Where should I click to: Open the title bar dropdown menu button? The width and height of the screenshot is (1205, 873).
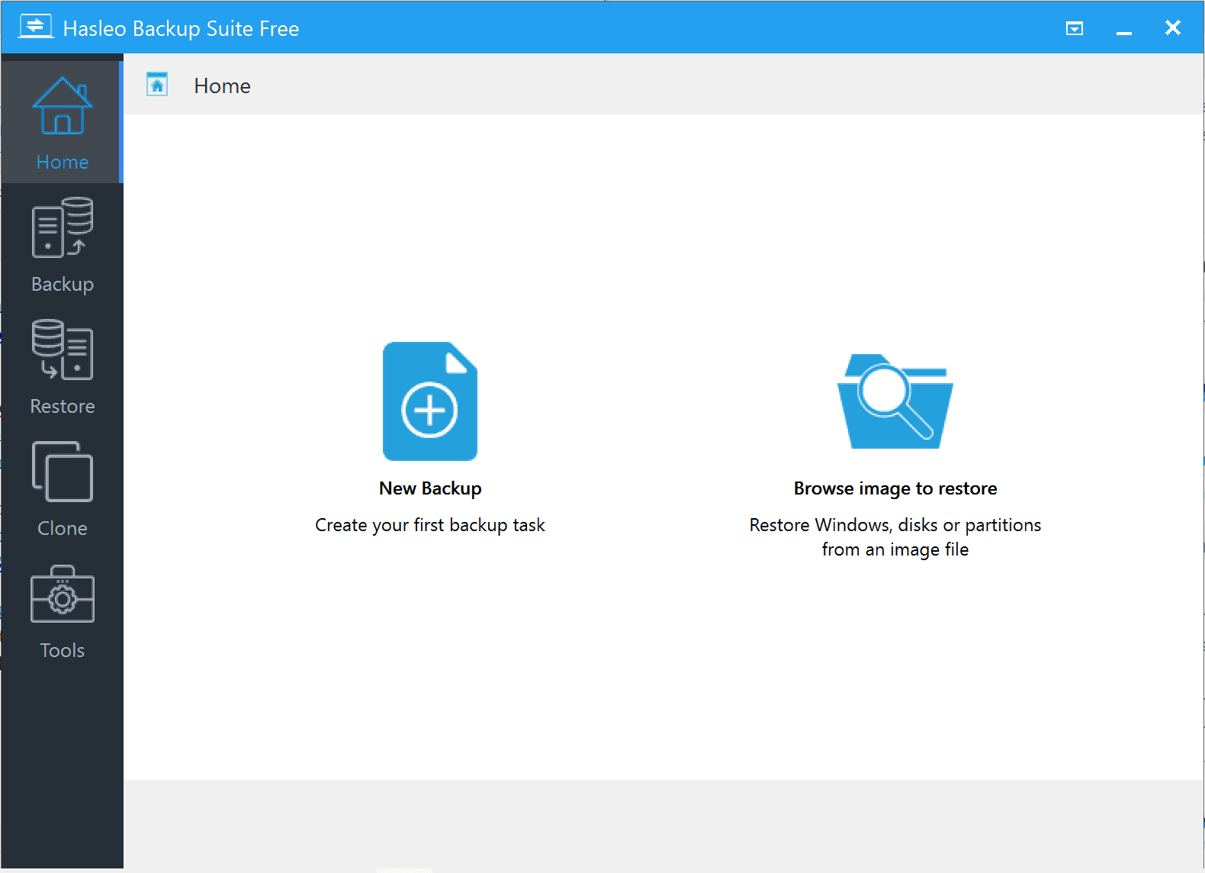pos(1075,29)
